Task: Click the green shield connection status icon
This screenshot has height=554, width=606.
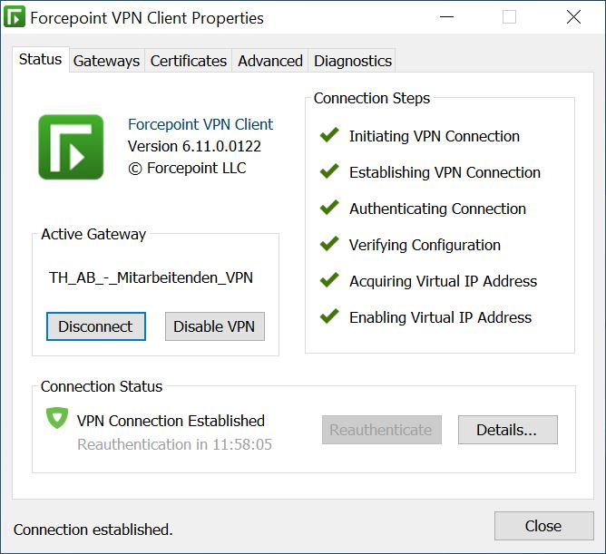Action: pos(57,418)
